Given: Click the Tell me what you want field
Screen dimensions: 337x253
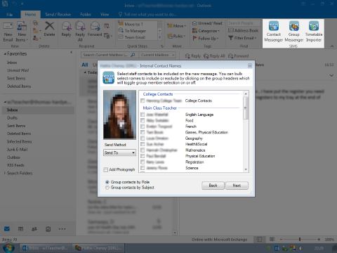Looking at the screenshot, I should tap(150, 15).
